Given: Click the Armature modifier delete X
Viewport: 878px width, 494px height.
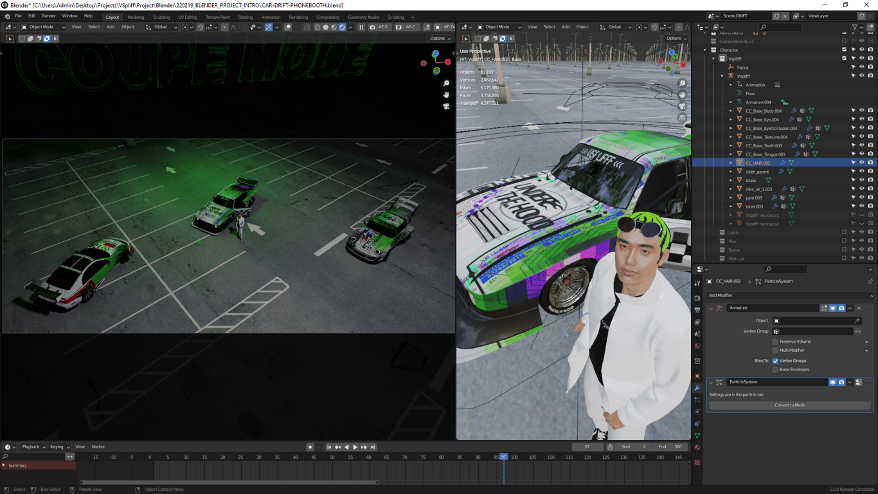Looking at the screenshot, I should (859, 308).
